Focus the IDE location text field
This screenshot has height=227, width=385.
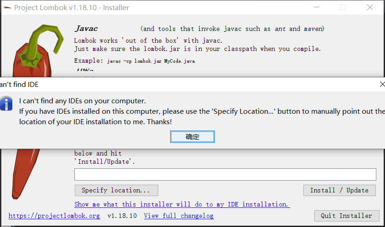(x=225, y=175)
